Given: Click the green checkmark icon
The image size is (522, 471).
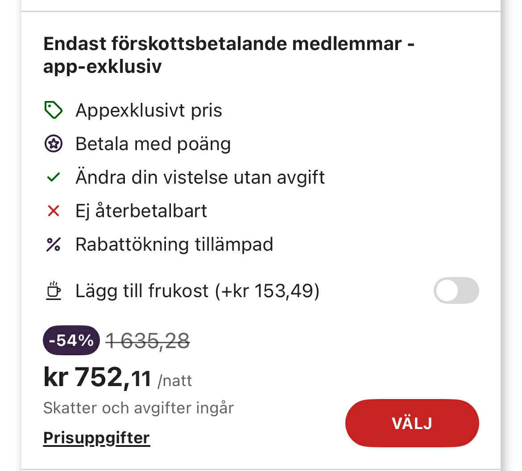Looking at the screenshot, I should (54, 177).
